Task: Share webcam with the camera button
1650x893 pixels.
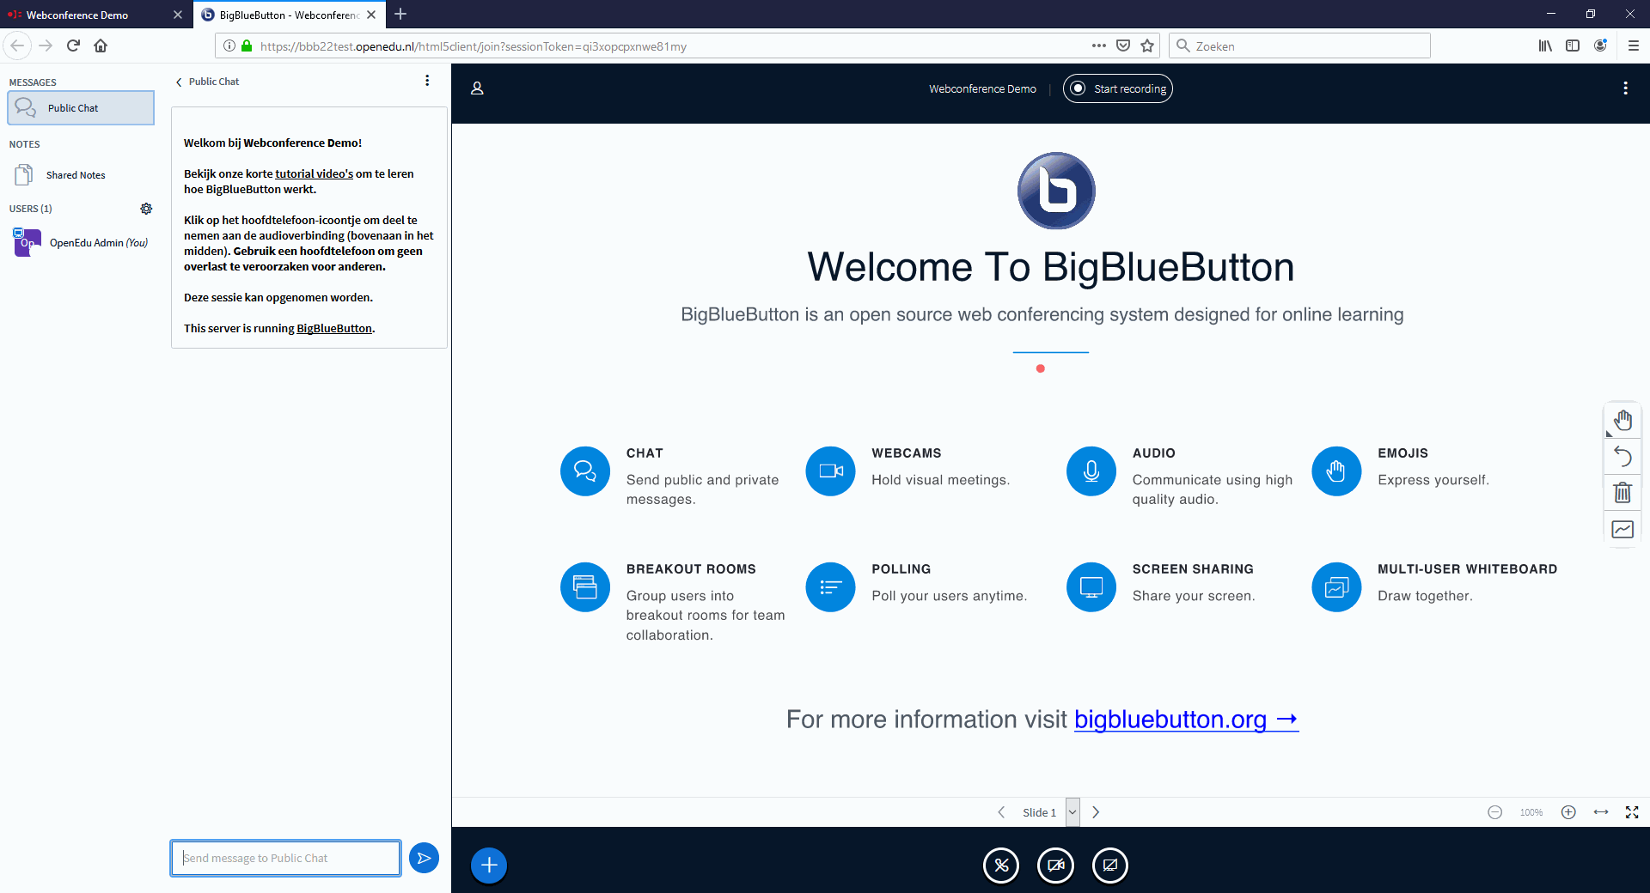Action: pyautogui.click(x=1055, y=865)
